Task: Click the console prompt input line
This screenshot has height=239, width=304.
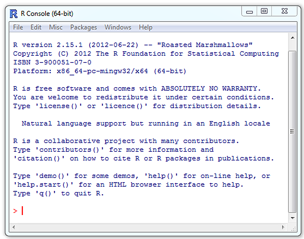Action: click(149, 211)
